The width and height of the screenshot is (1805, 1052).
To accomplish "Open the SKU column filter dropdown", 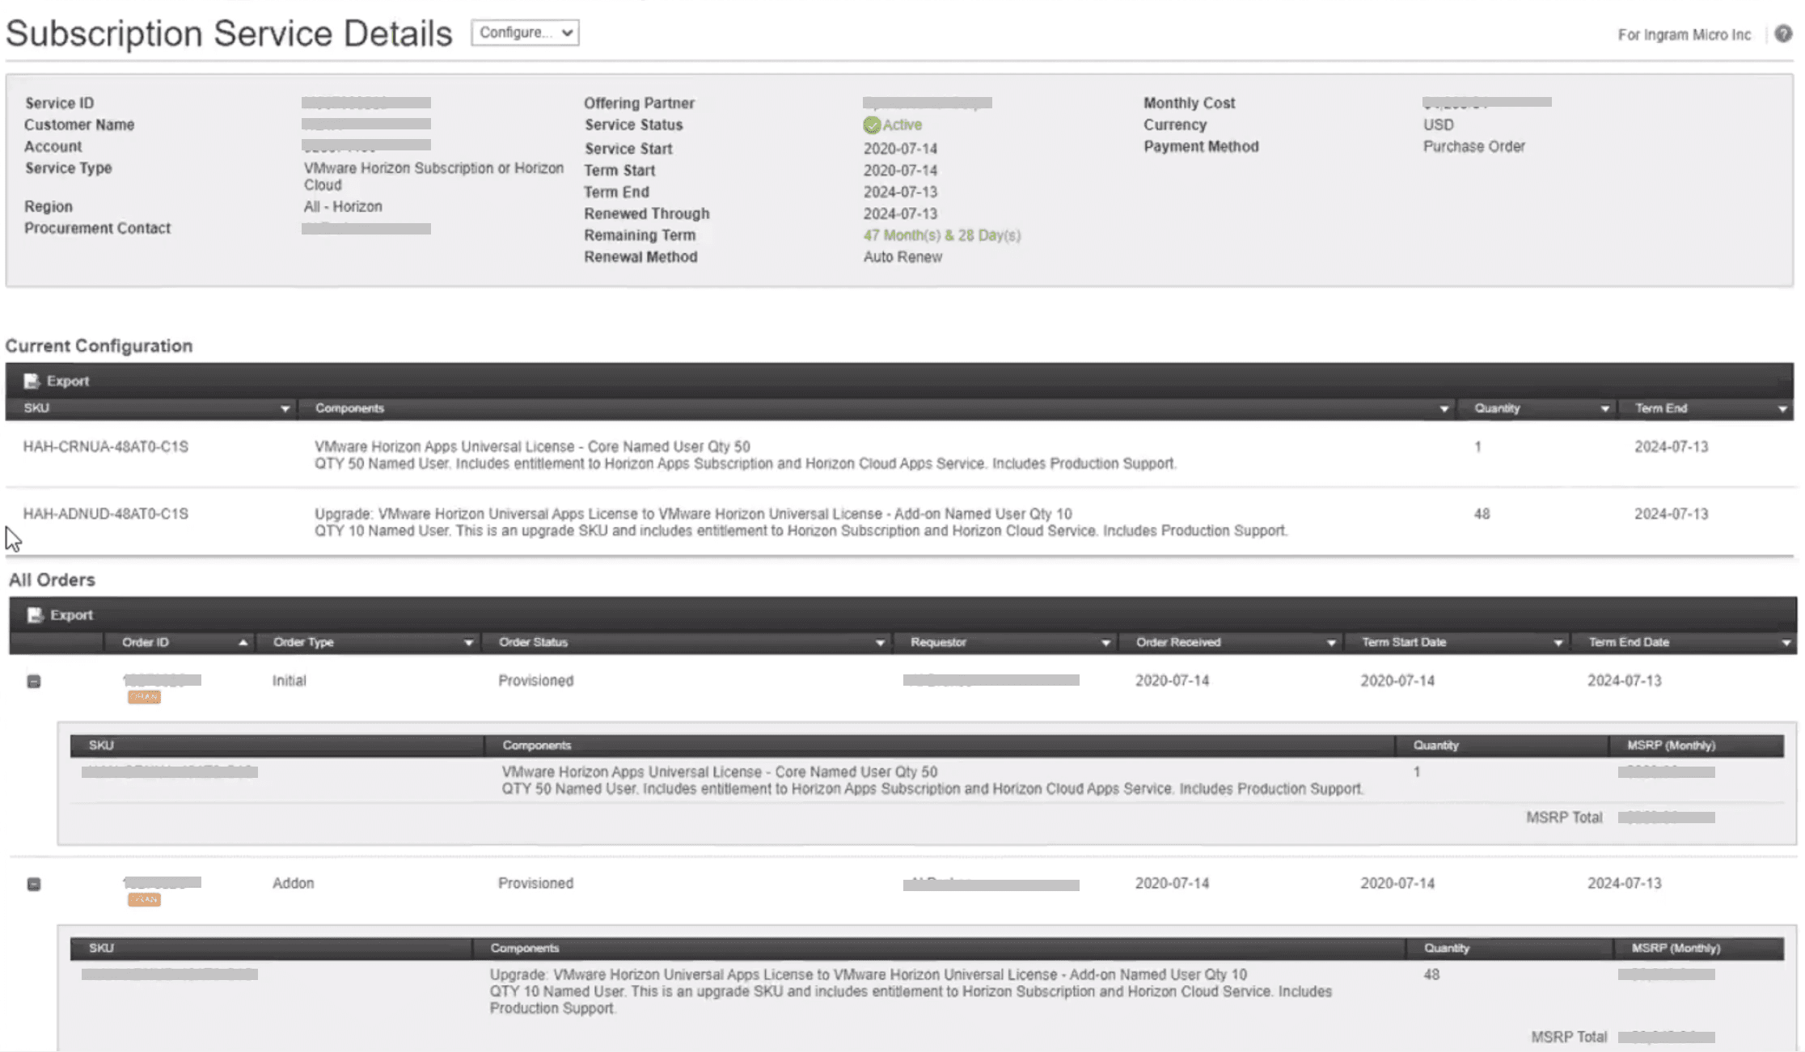I will click(285, 409).
